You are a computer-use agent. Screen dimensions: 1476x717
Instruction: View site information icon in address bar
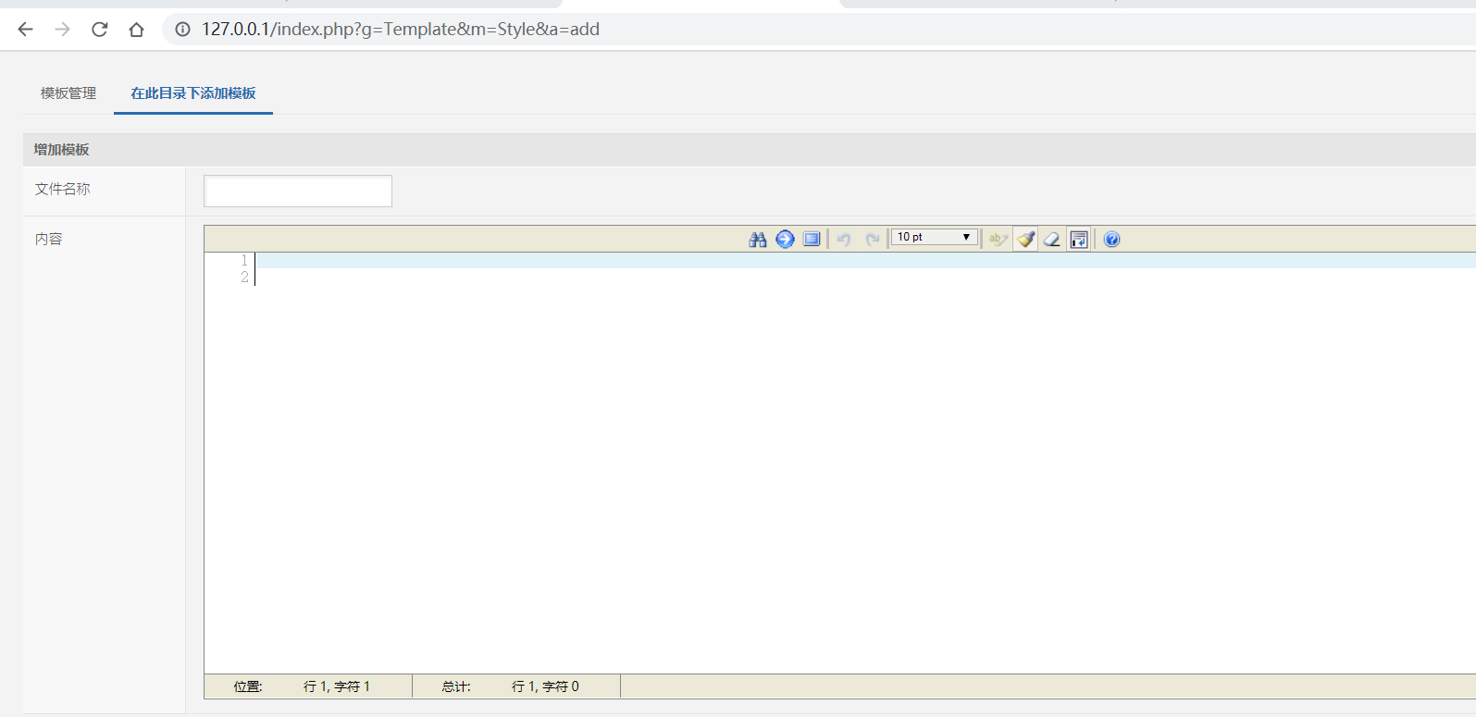[x=183, y=30]
